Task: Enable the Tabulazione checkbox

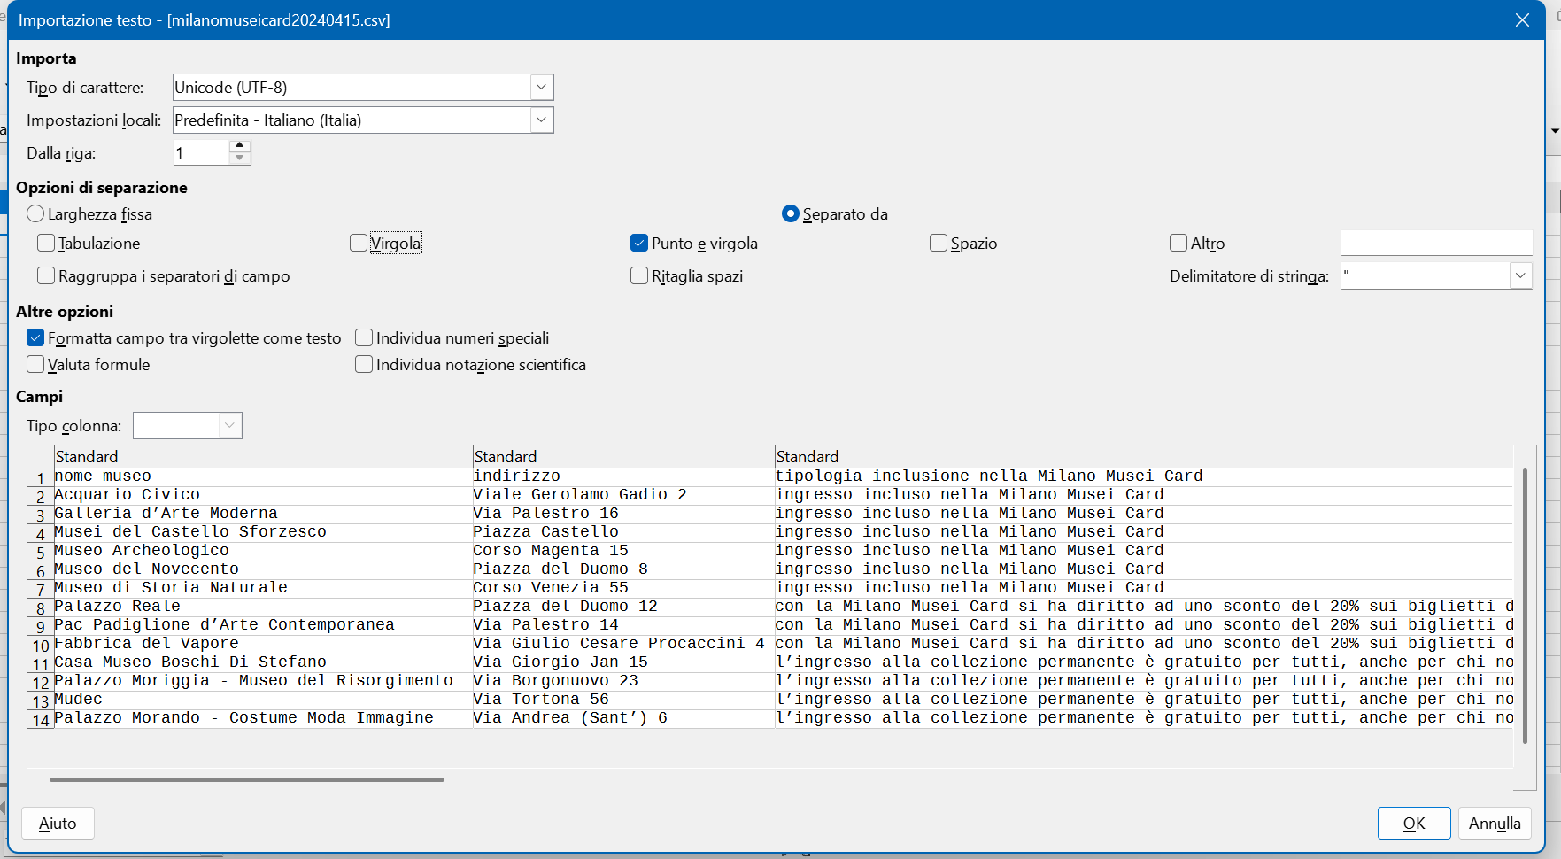Action: (x=46, y=243)
